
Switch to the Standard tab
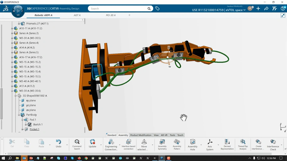(112, 135)
